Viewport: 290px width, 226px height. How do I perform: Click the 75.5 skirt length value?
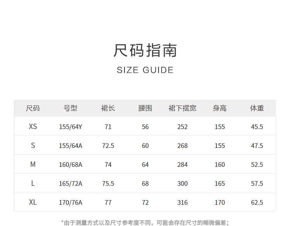pos(108,184)
